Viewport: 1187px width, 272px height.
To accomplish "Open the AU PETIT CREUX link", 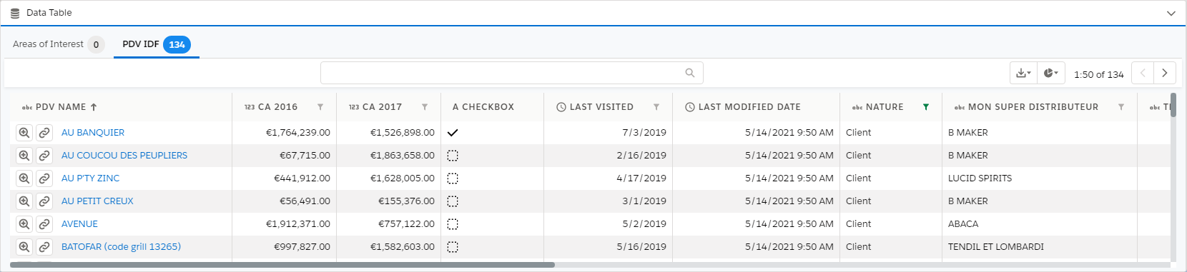I will point(97,201).
